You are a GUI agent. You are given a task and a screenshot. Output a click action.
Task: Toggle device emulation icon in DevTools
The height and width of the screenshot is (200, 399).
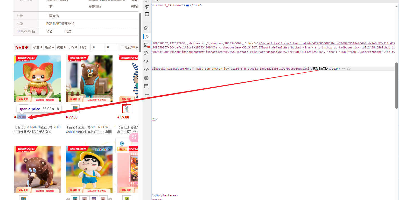coord(147,7)
